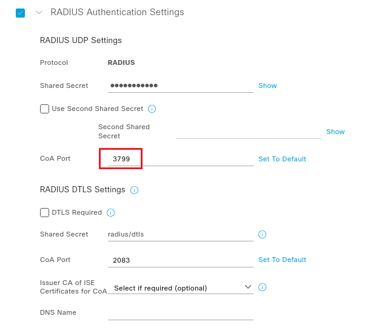Click the UDP Shared Secret password field
Image resolution: width=367 pixels, height=336 pixels.
pos(180,86)
